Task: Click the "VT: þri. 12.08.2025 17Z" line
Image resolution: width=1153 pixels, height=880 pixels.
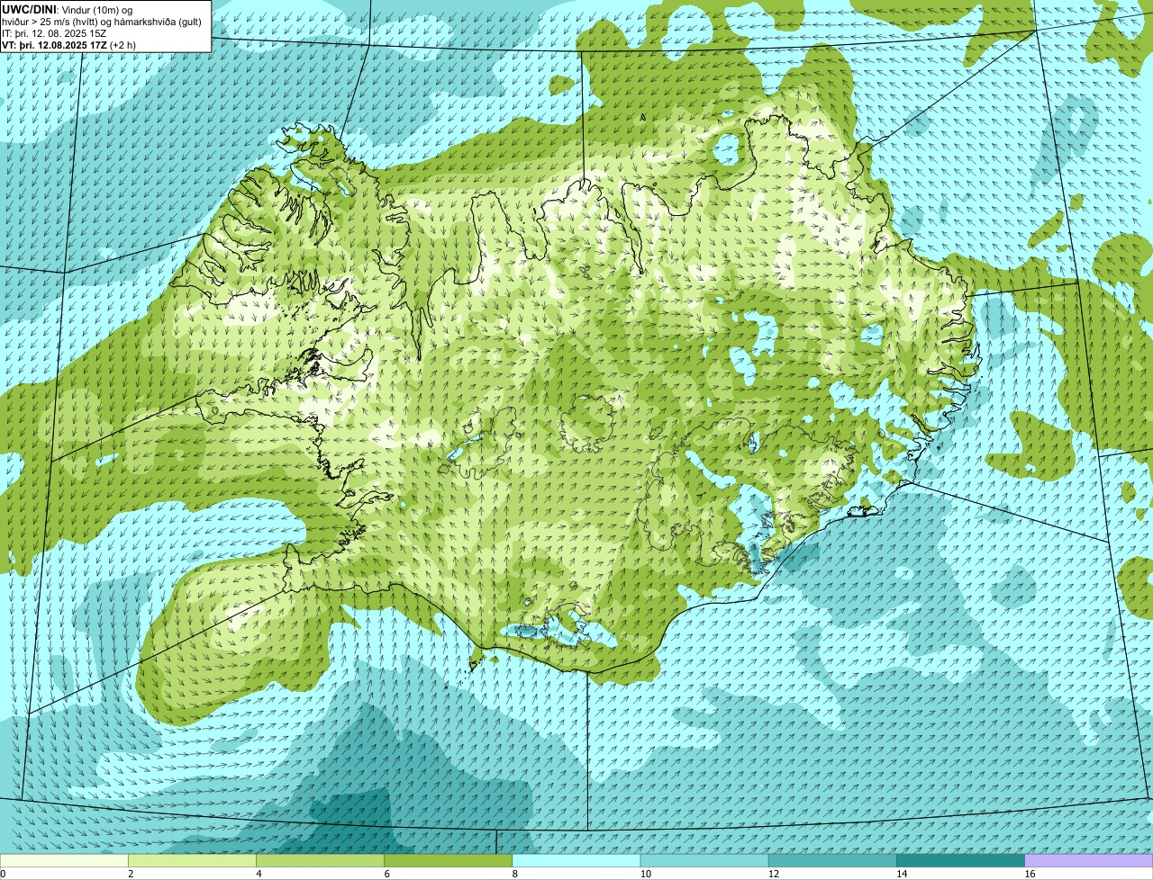Action: [x=54, y=44]
